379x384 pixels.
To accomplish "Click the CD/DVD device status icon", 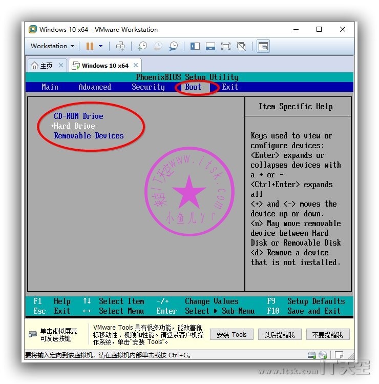I will point(323,355).
